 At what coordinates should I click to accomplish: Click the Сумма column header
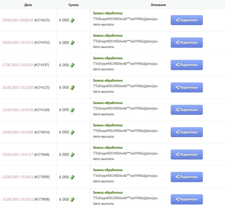73,5
